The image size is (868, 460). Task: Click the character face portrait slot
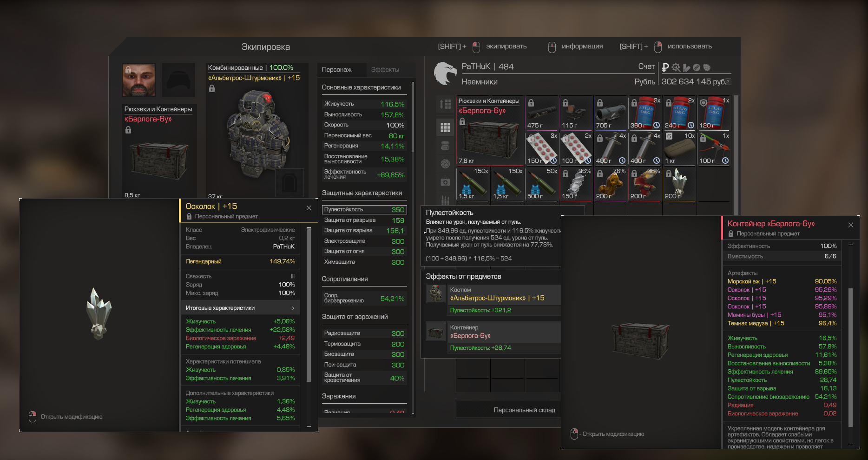coord(139,80)
